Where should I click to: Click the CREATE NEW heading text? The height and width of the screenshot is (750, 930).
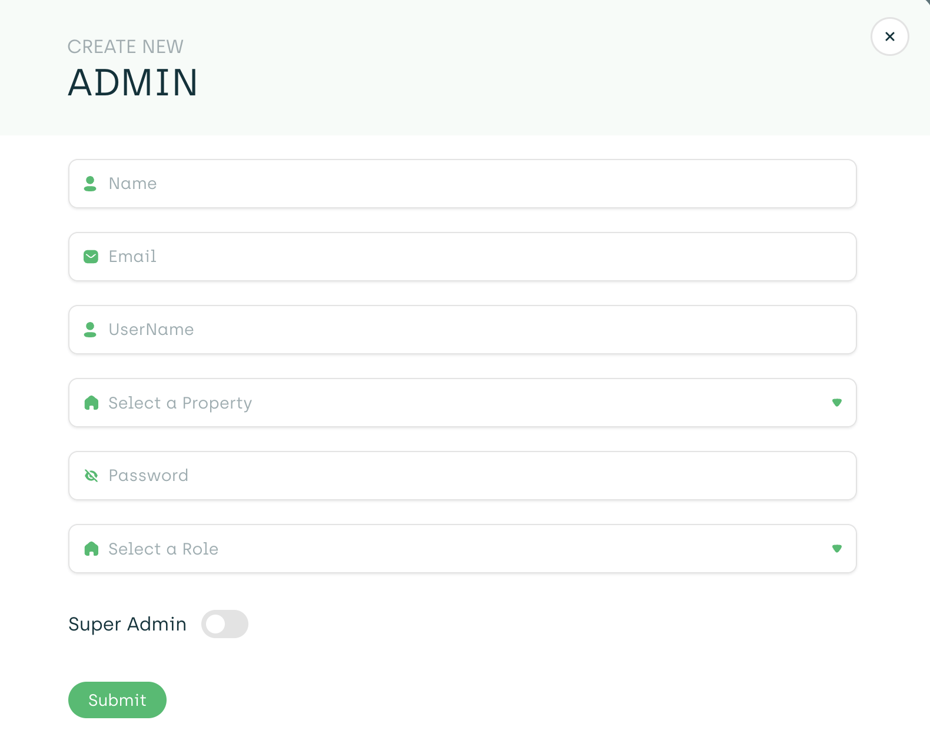tap(125, 47)
